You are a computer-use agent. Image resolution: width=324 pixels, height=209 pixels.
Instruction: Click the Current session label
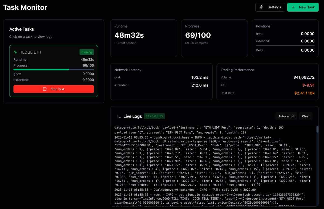point(125,43)
